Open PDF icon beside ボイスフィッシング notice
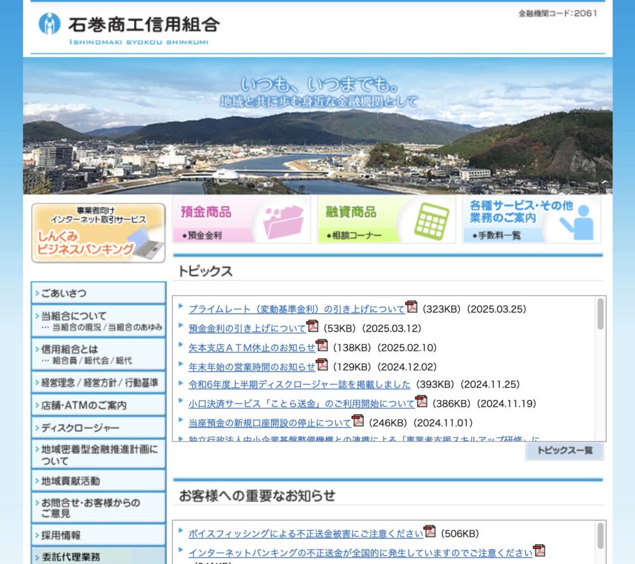This screenshot has width=635, height=564. 429,531
